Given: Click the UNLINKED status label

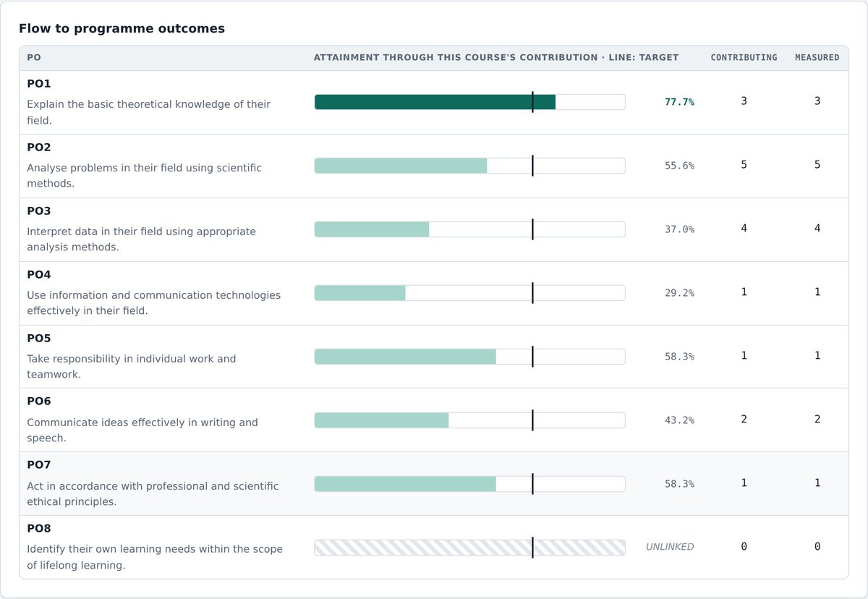Looking at the screenshot, I should click(x=670, y=548).
